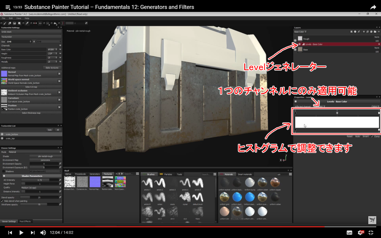Open Base Color sRGB8 format dropdown
381x238 pixels.
pos(52,50)
